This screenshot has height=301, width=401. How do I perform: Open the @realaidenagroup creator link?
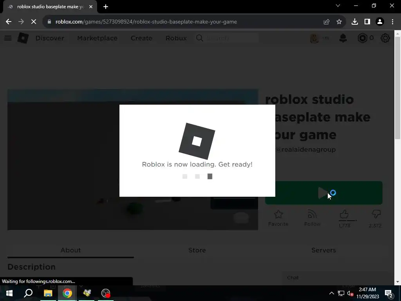click(305, 149)
